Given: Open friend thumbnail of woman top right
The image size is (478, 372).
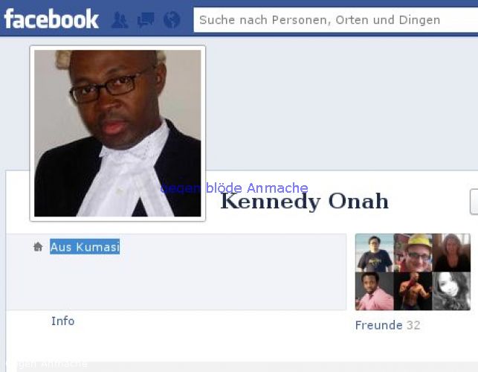Looking at the screenshot, I should pyautogui.click(x=451, y=253).
